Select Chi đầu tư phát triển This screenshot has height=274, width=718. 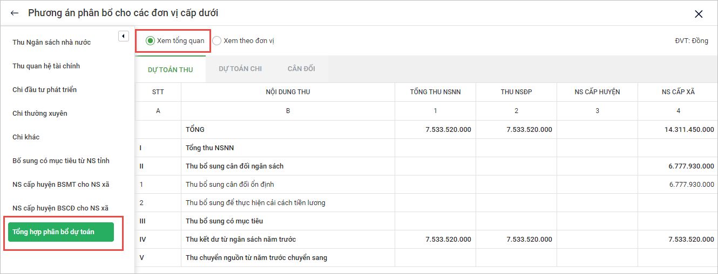pyautogui.click(x=45, y=90)
